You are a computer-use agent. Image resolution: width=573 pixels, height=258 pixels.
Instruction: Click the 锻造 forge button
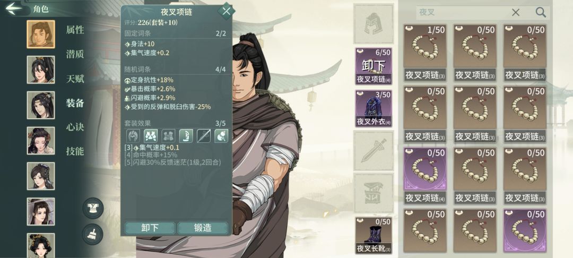(203, 228)
